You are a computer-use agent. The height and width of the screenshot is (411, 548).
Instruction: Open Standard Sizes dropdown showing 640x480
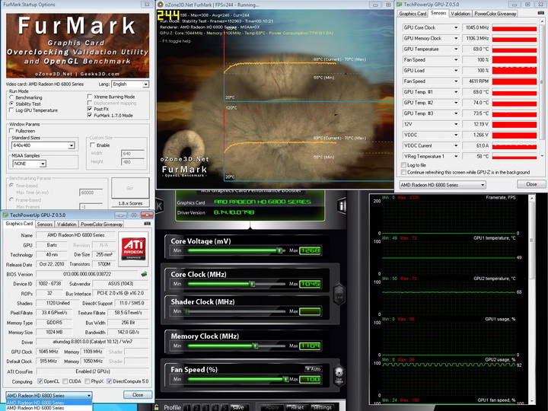(43, 145)
